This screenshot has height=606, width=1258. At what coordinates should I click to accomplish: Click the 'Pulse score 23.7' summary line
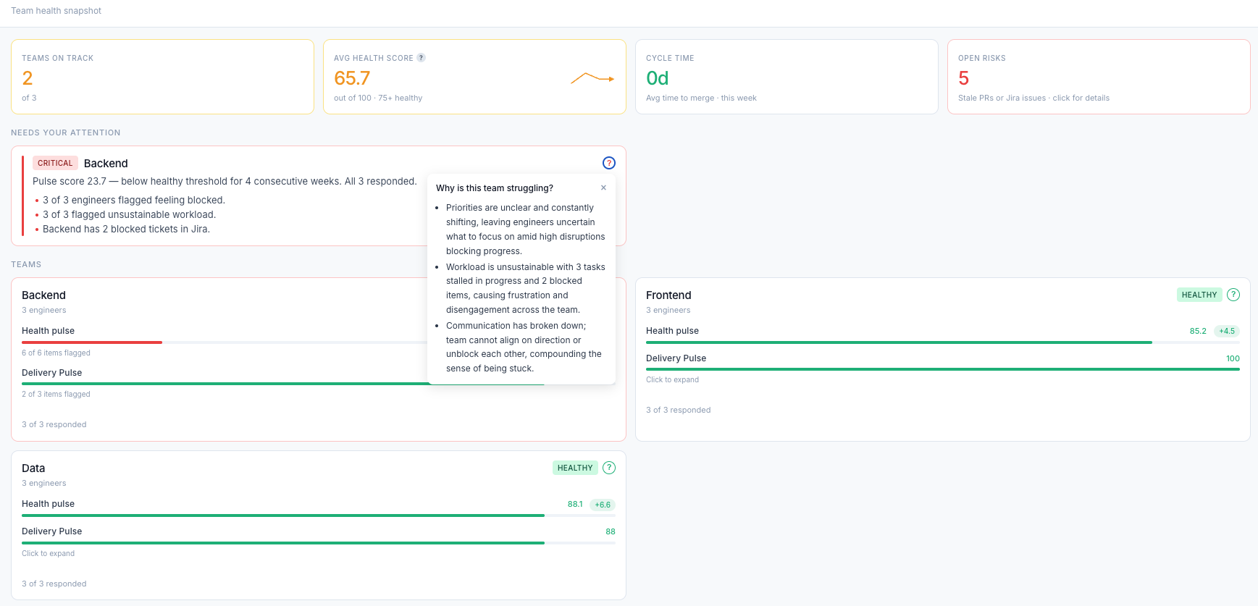coord(225,181)
